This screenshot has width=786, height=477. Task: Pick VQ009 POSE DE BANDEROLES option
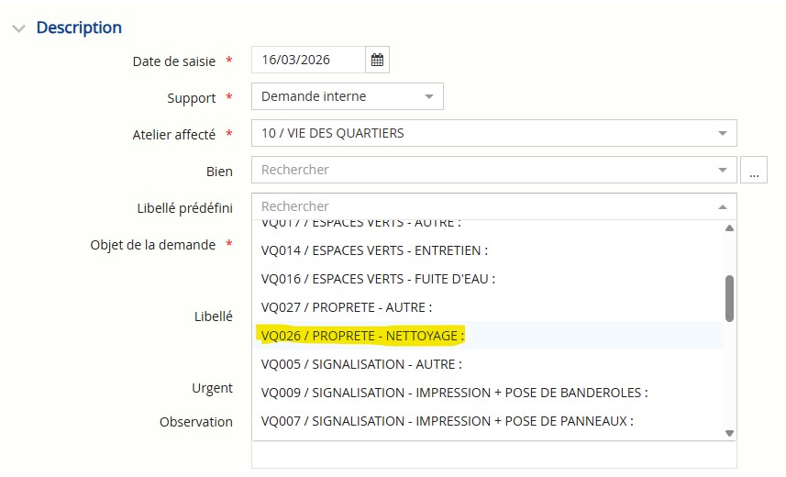[x=454, y=393]
